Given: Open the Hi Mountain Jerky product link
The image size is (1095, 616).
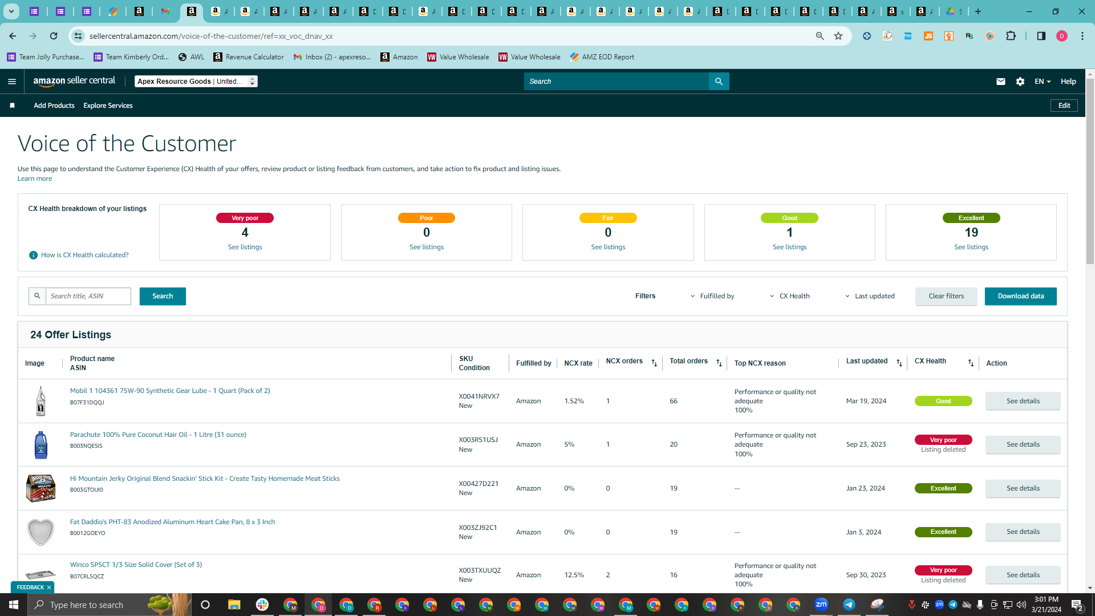Looking at the screenshot, I should coord(205,479).
